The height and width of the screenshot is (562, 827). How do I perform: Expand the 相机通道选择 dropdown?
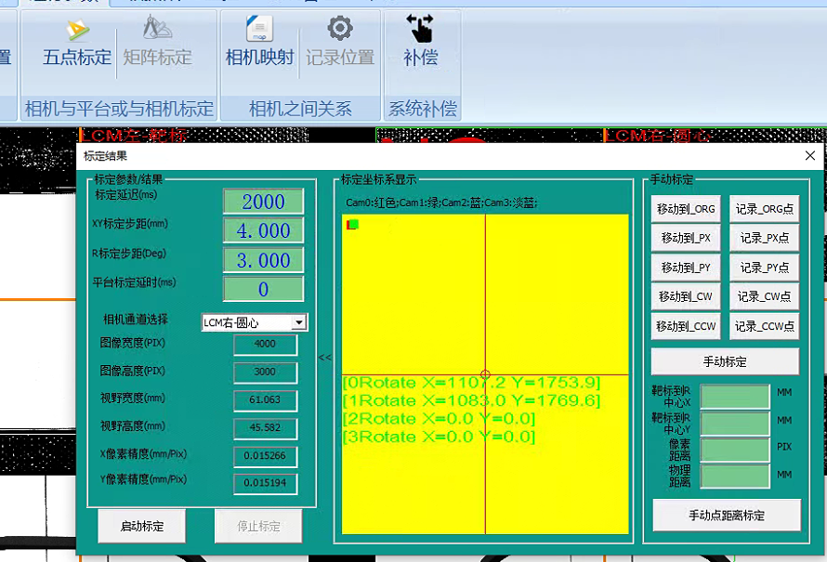297,323
